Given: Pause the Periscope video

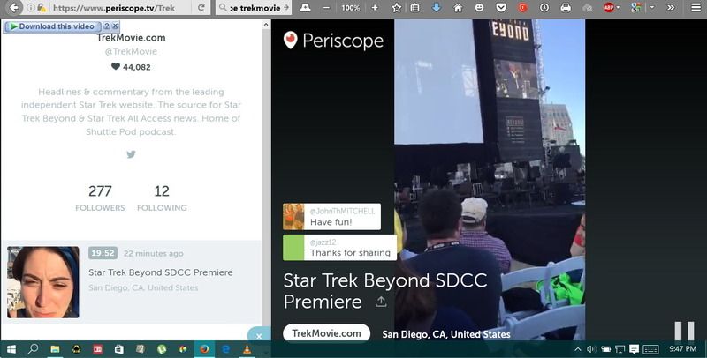Looking at the screenshot, I should coord(684,332).
